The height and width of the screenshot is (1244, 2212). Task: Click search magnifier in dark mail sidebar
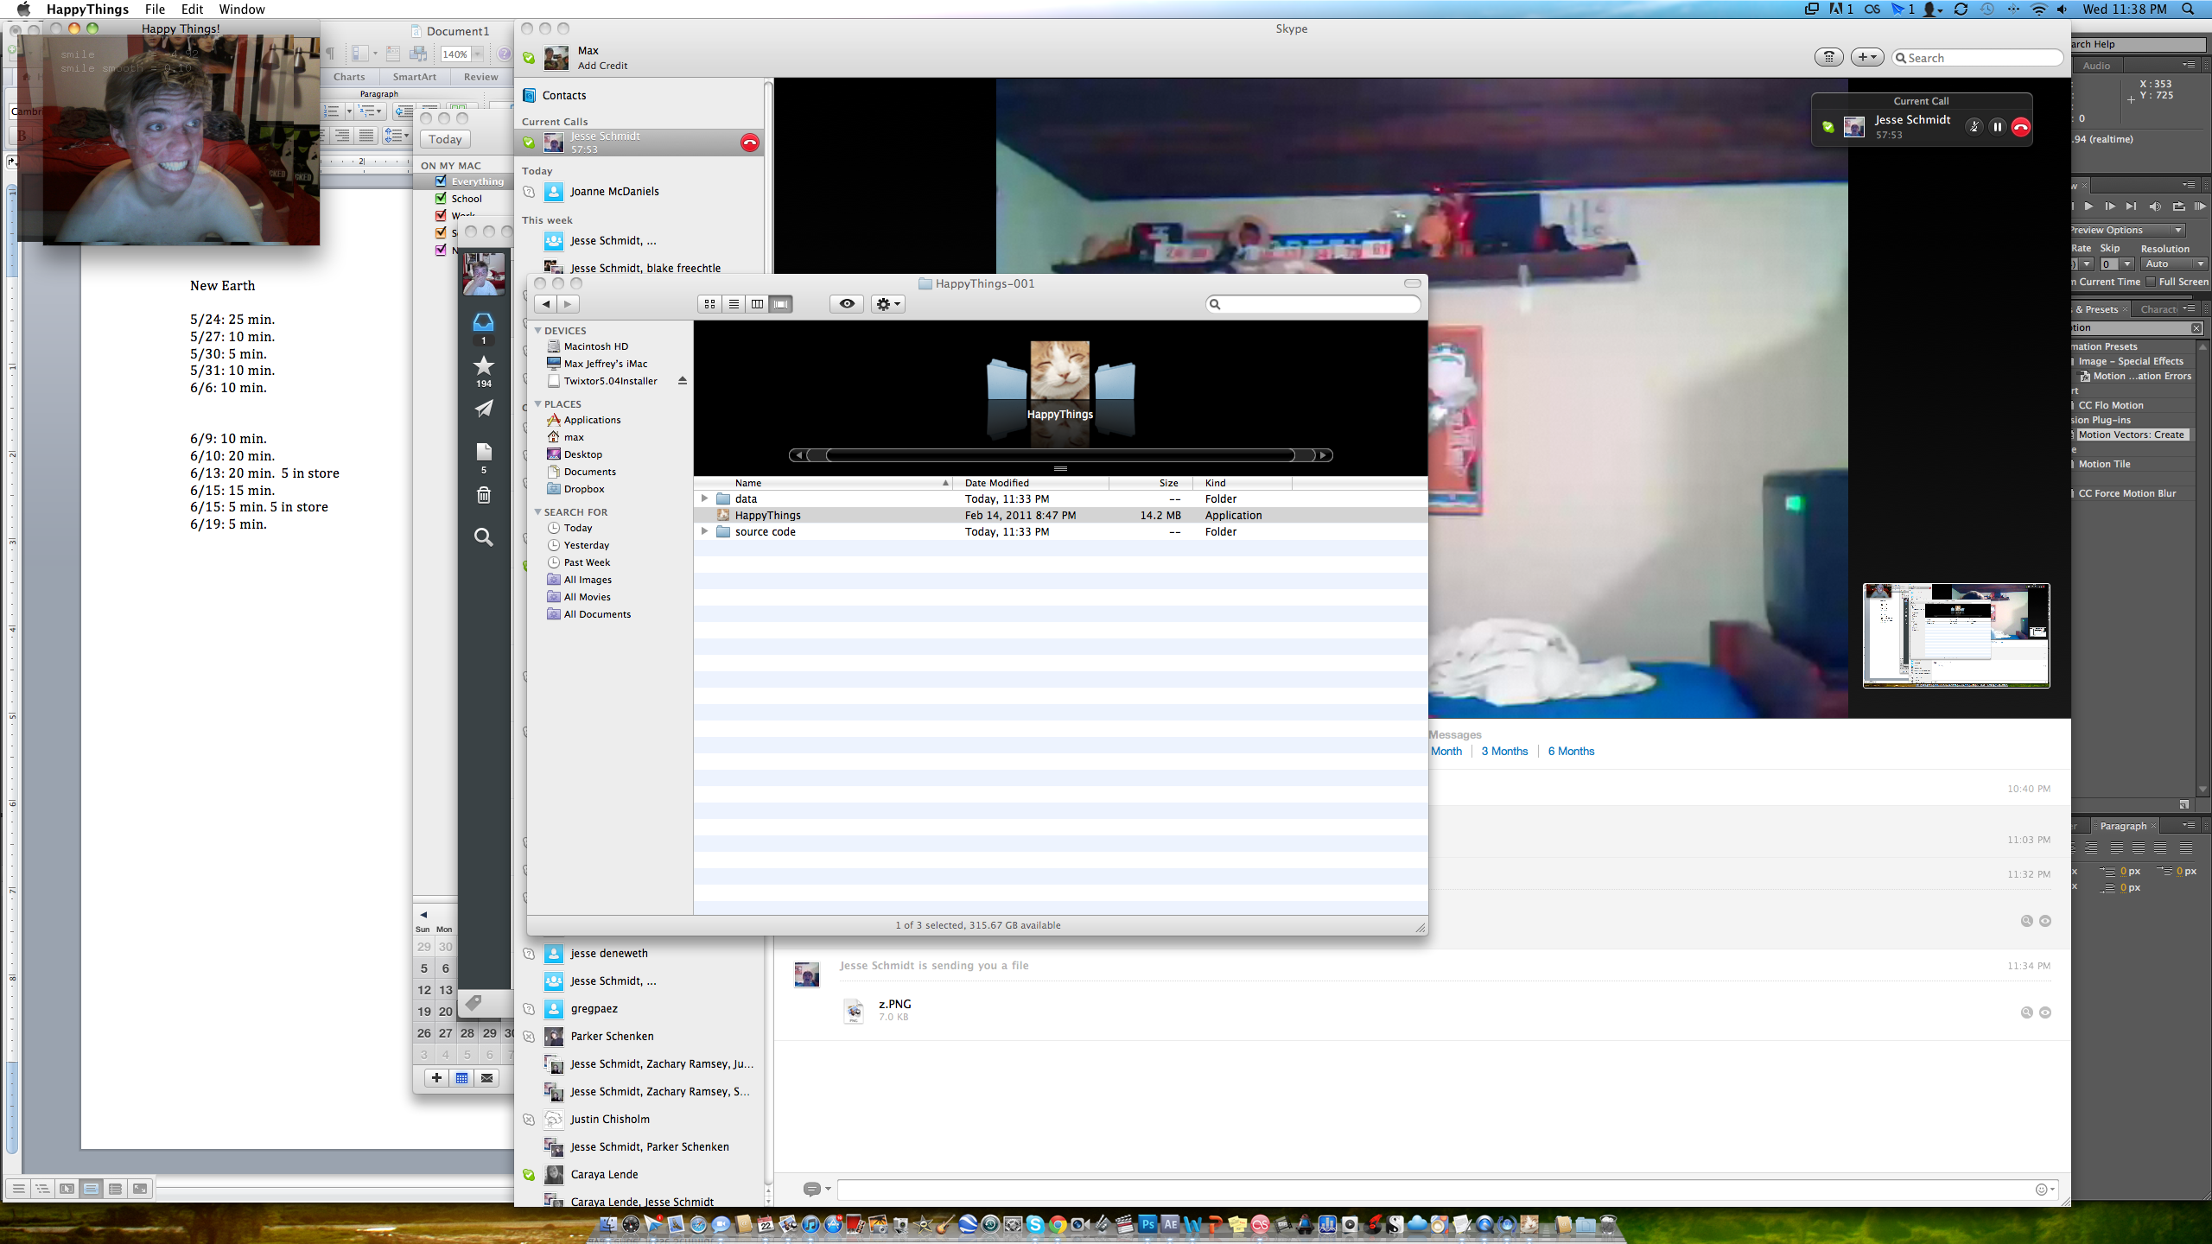[483, 537]
